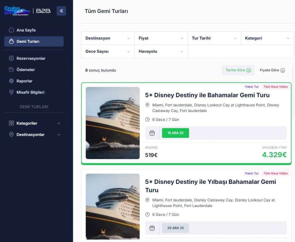The image size is (295, 242).
Task: Open Misafir Bilgileri
Action: pos(34,92)
